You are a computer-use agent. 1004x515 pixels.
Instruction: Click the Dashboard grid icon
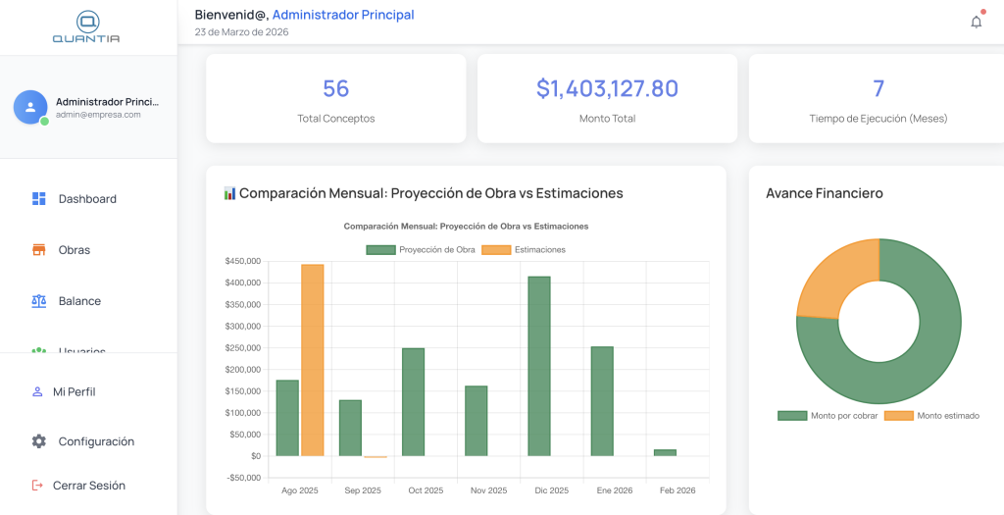click(39, 199)
